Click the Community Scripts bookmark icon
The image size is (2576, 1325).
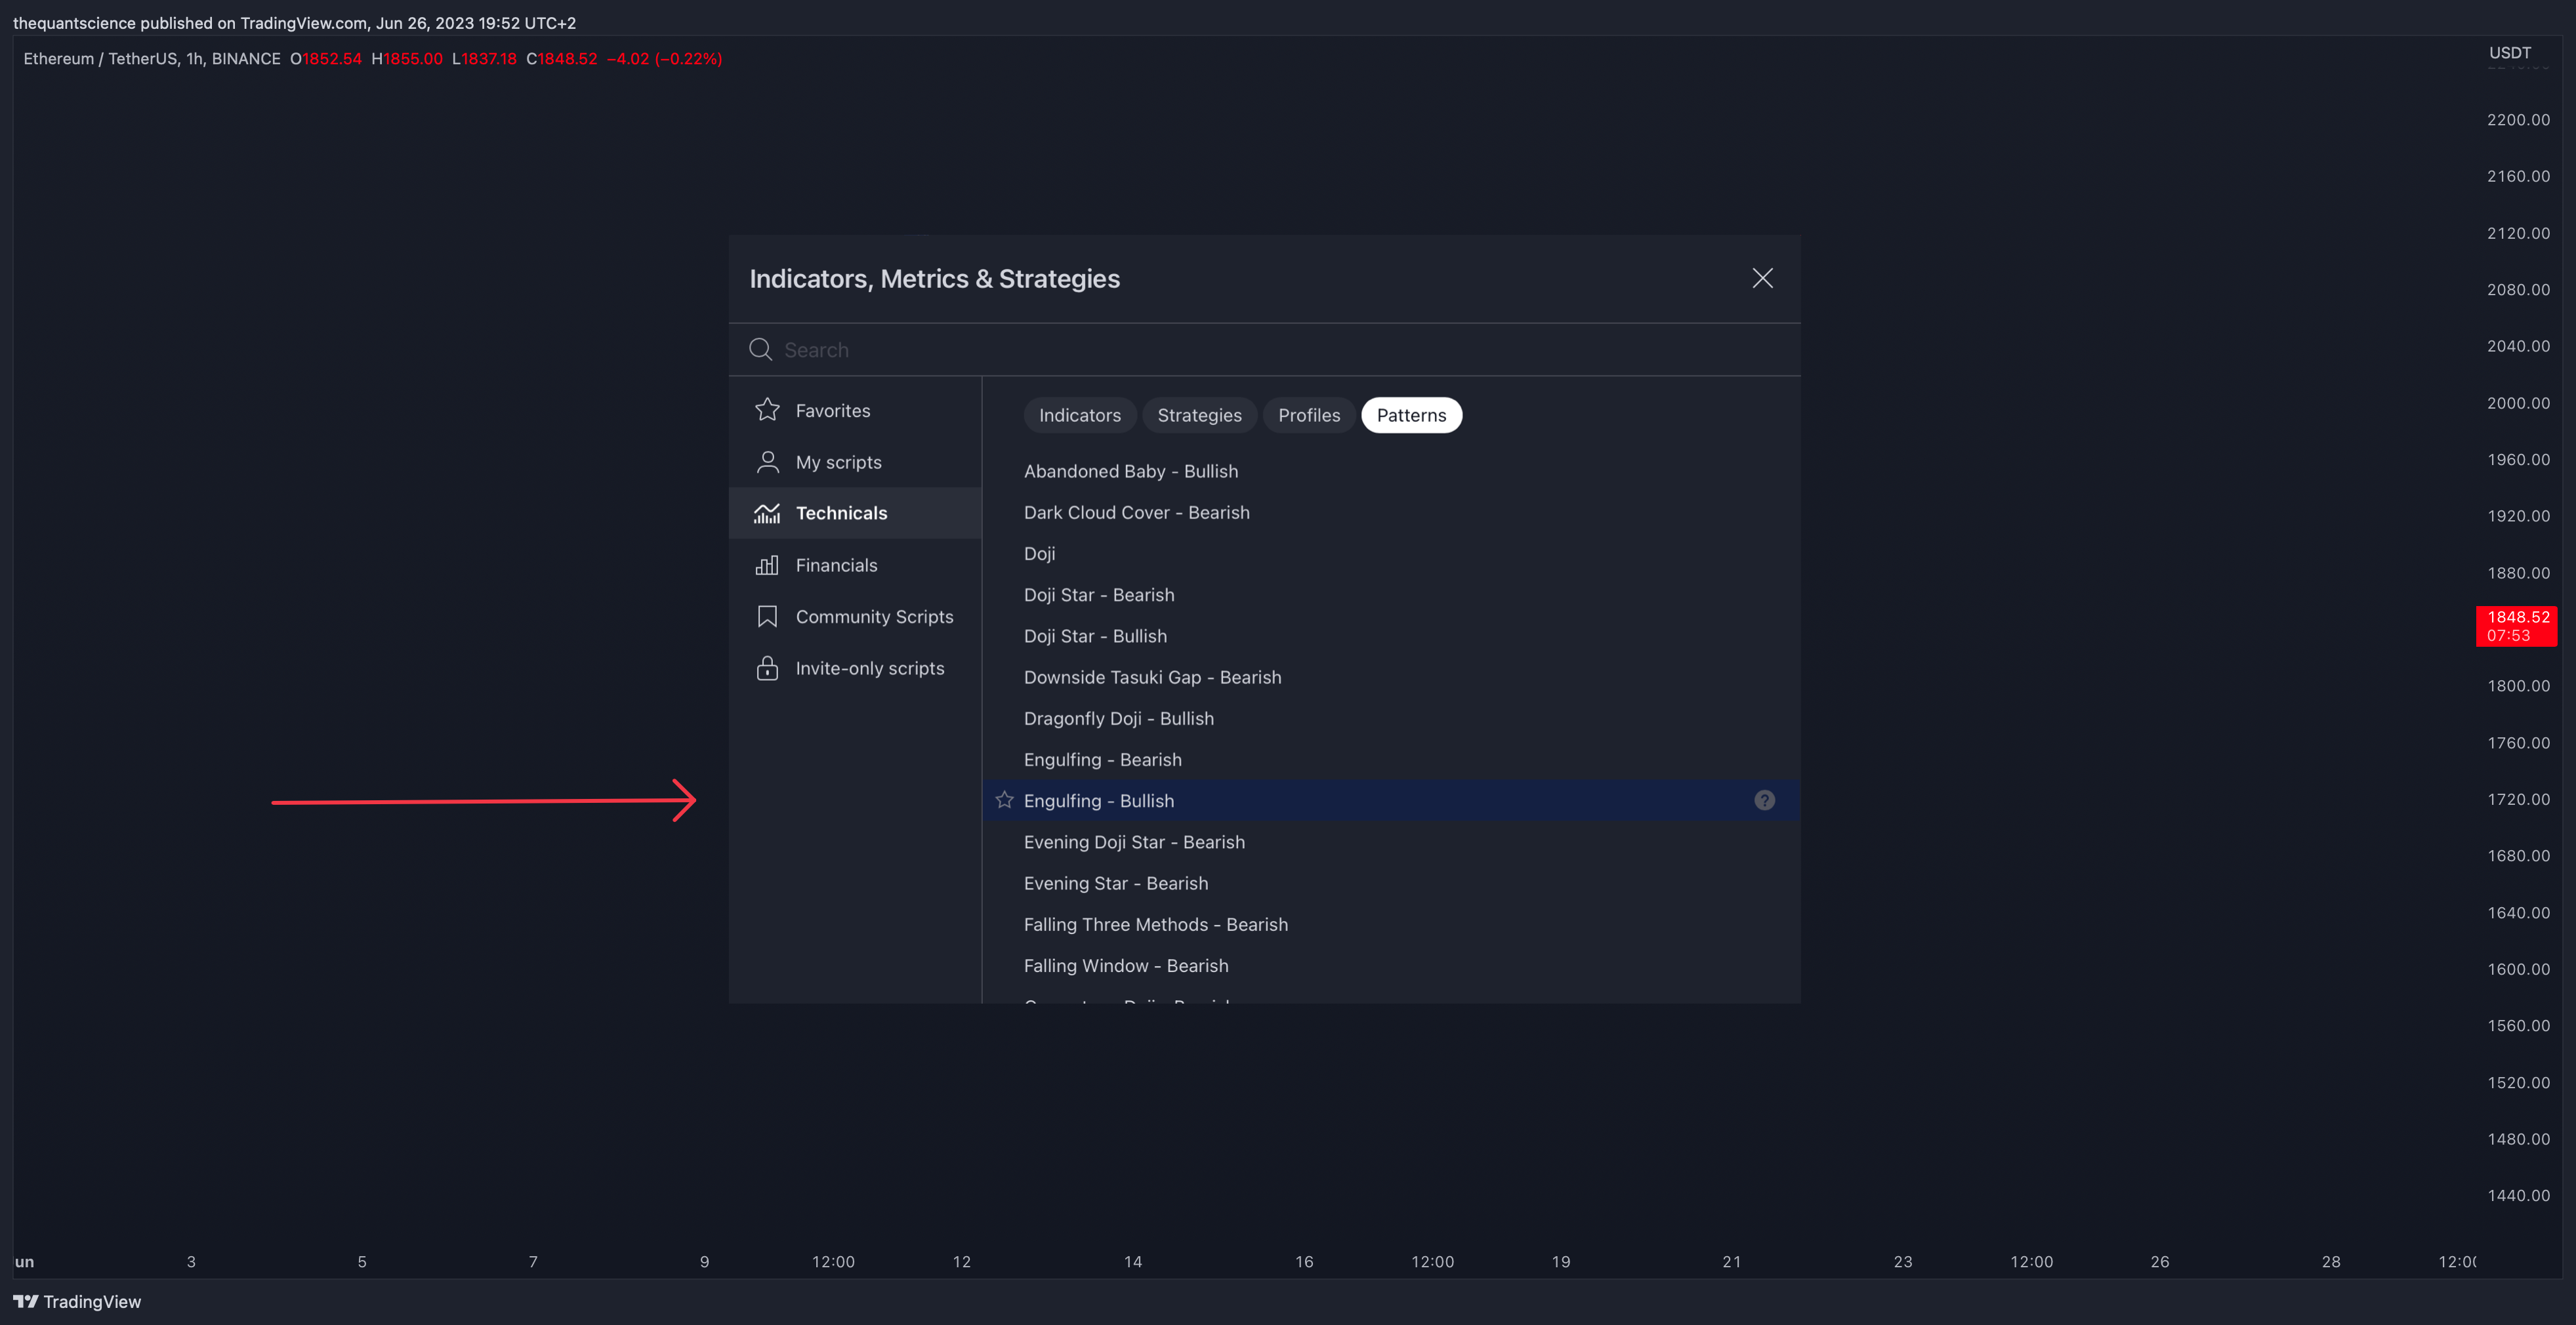(767, 617)
